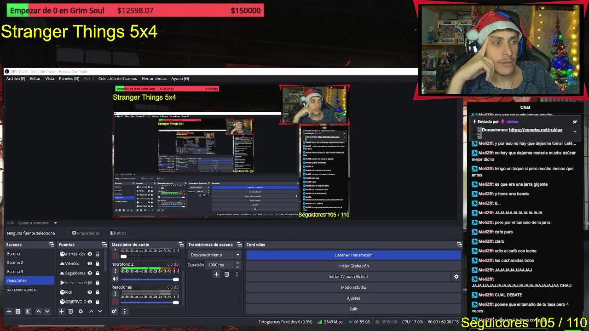Unlock the Seguidores source

97,273
